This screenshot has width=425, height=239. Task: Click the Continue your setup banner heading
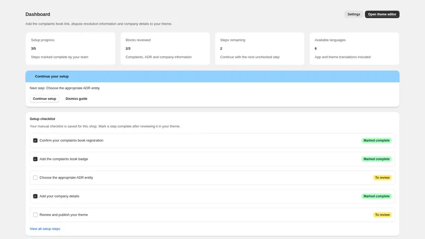coord(52,76)
